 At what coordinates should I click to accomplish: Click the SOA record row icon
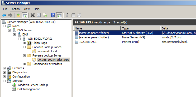tap(77, 33)
